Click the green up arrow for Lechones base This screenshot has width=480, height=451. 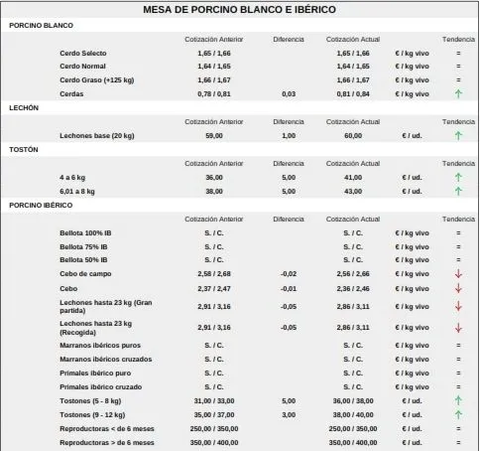458,136
